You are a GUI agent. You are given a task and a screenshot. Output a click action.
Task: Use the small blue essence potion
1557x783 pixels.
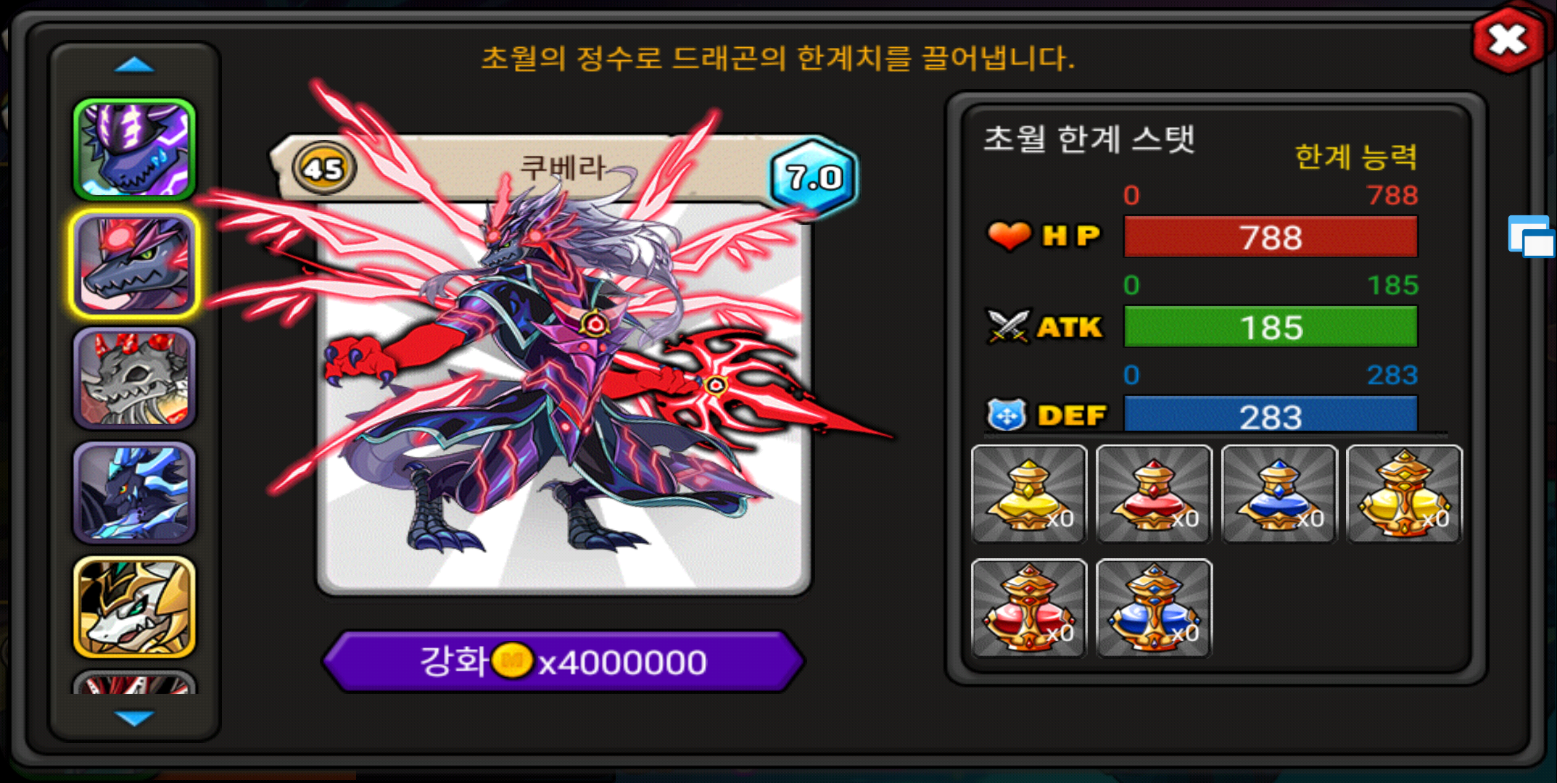pos(1279,494)
